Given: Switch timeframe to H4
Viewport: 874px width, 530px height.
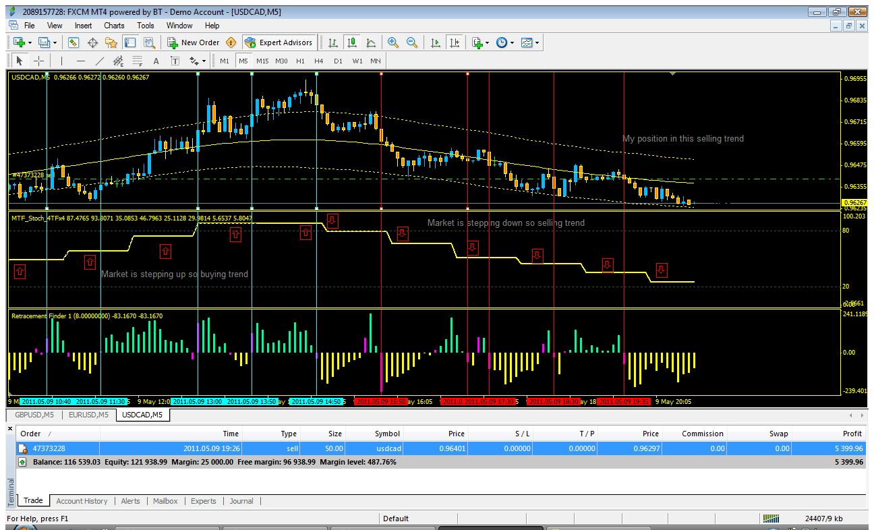Looking at the screenshot, I should click(319, 61).
